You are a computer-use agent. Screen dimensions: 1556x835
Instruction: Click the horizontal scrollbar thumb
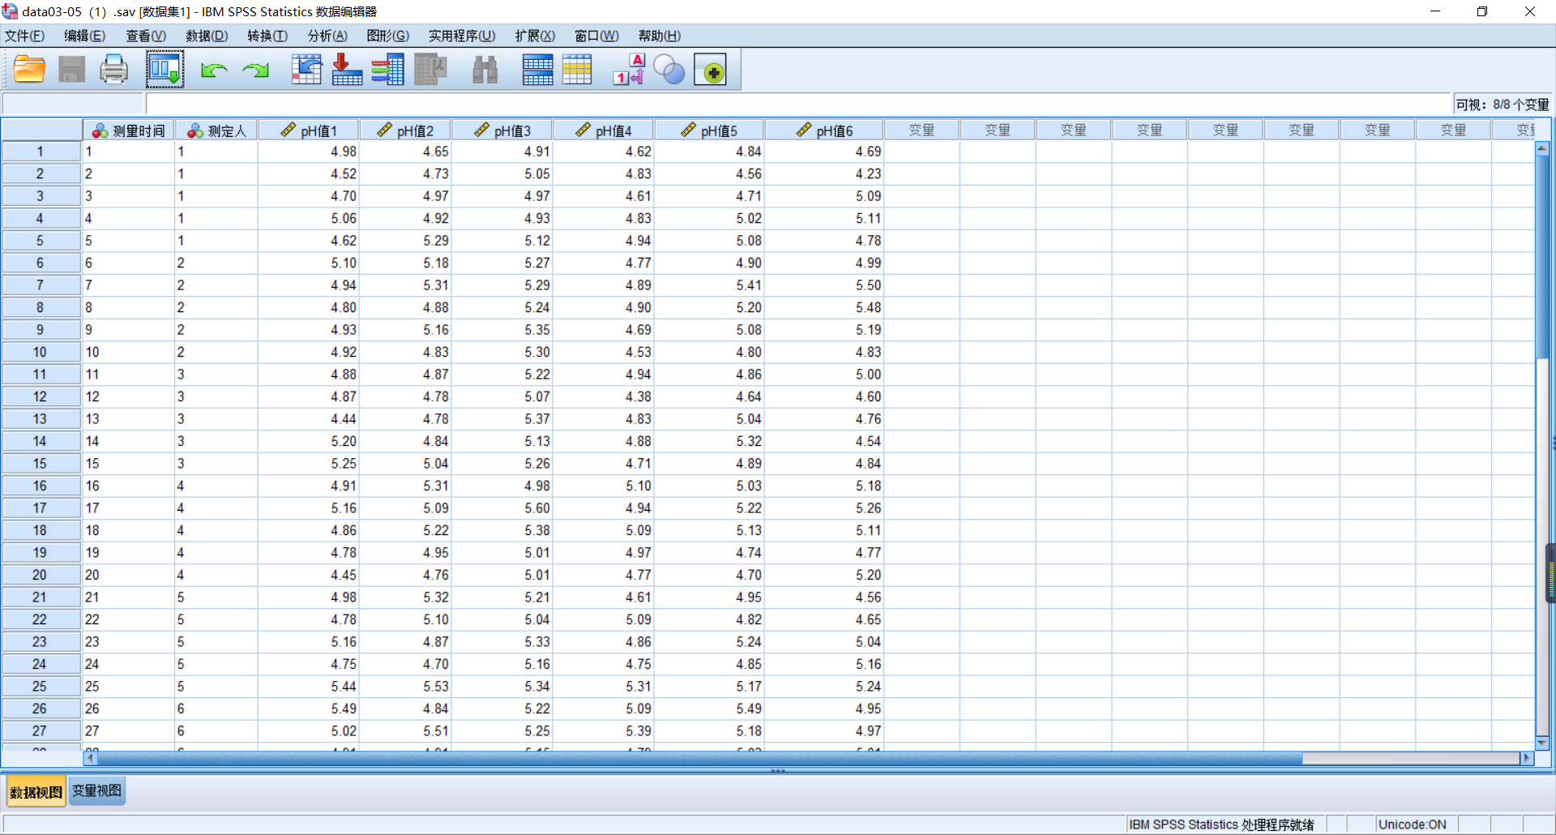[699, 758]
